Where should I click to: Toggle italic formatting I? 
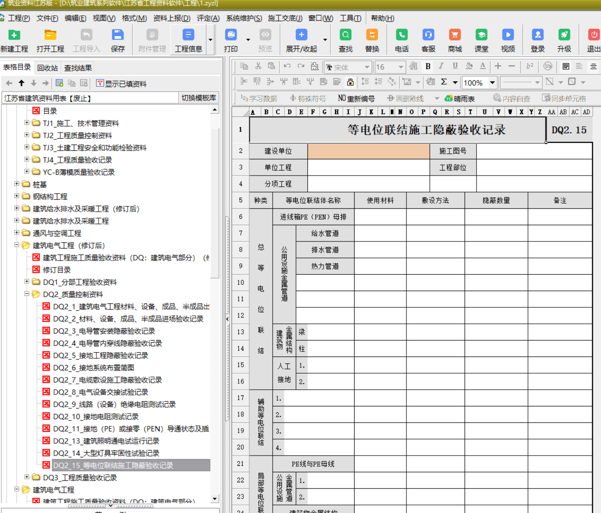(x=441, y=66)
